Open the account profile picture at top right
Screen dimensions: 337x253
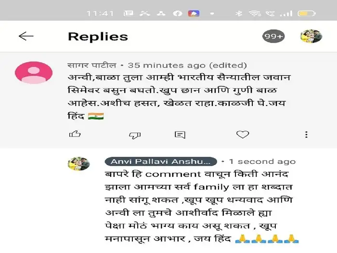(x=311, y=36)
